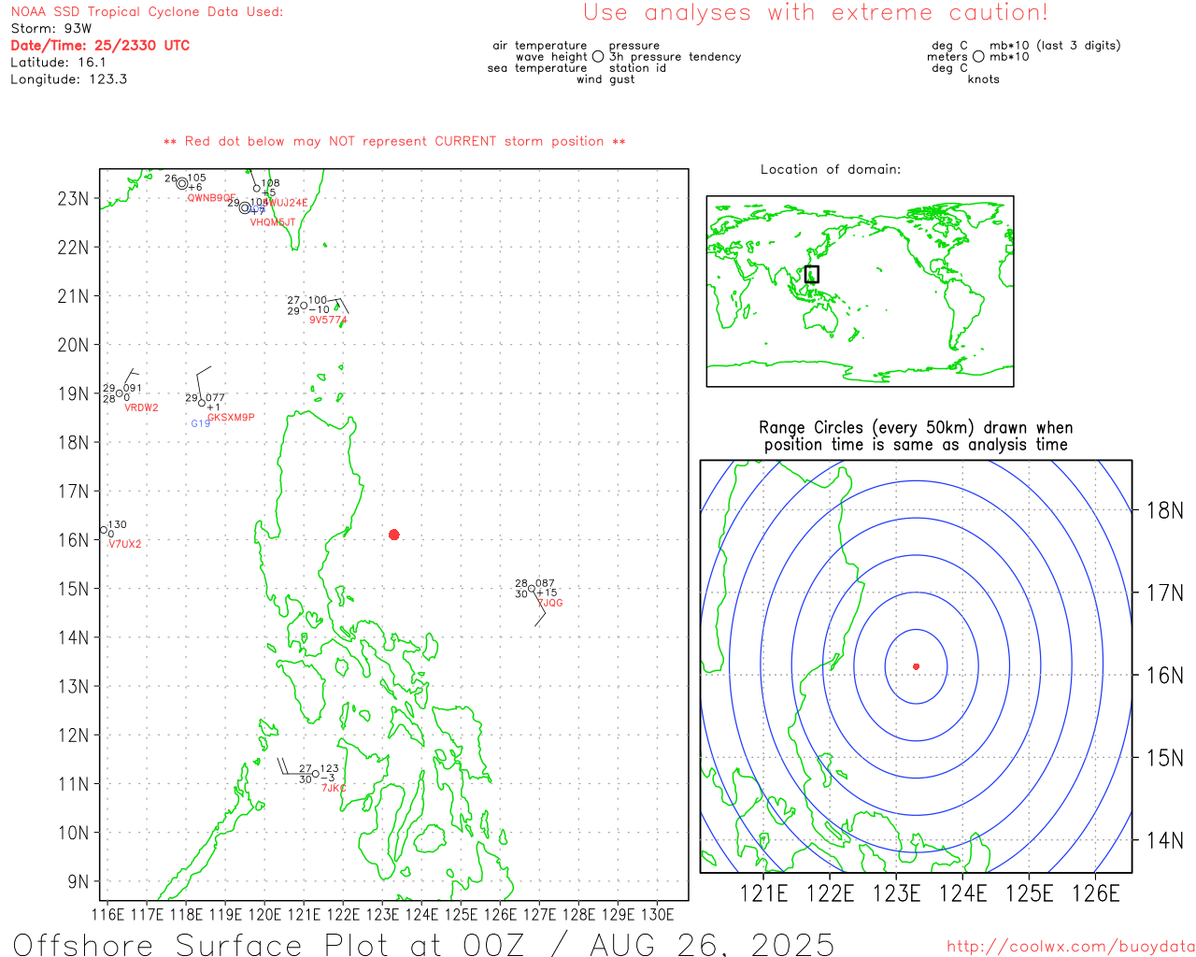Screen dimensions: 1196x957
Task: Click station ID label QWNB9QE
Action: tap(212, 198)
